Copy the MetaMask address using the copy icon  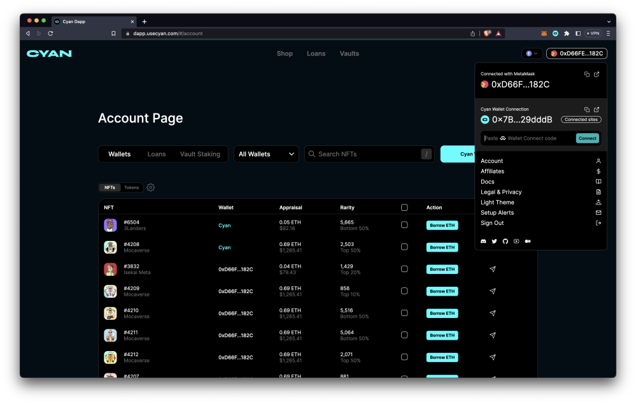[587, 74]
